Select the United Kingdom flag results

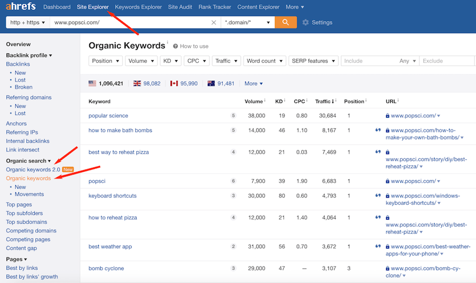[137, 84]
